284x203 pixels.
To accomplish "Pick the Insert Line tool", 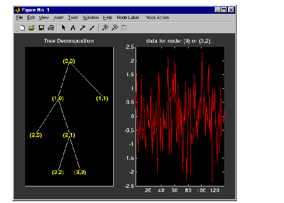I will (92, 28).
